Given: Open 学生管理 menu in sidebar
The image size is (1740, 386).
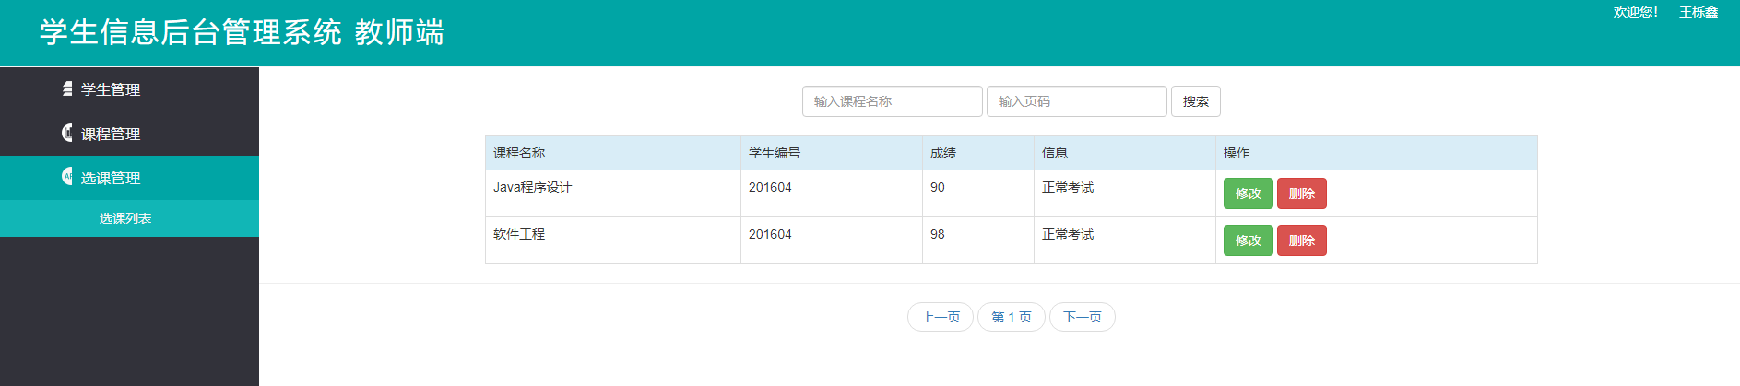Looking at the screenshot, I should coord(129,89).
